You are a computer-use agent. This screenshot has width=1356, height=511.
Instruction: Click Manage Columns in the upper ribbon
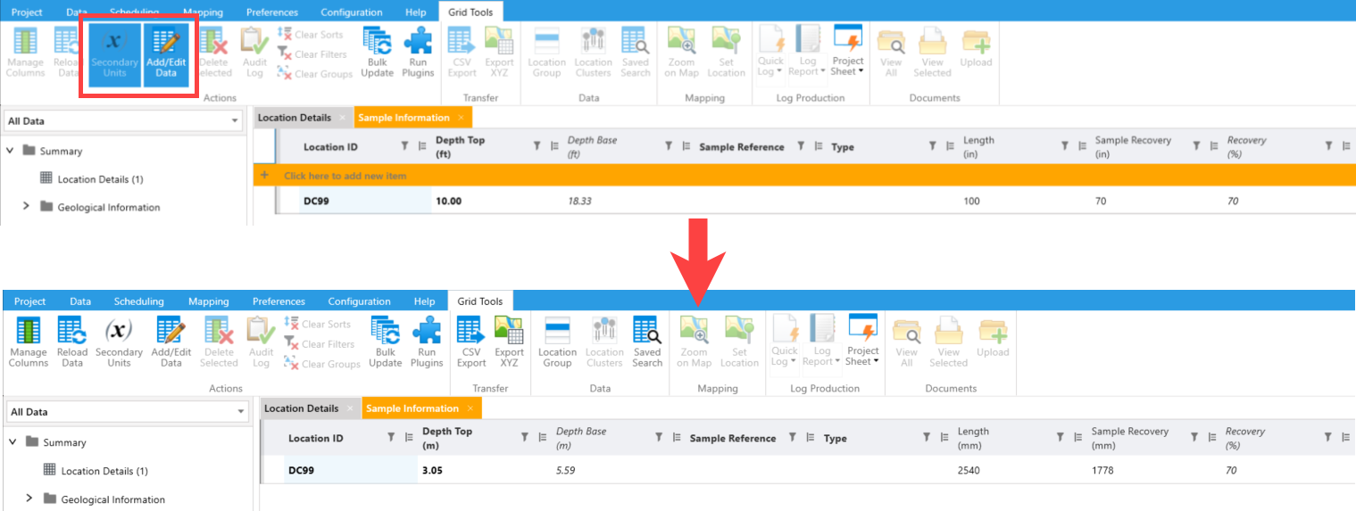coord(25,53)
